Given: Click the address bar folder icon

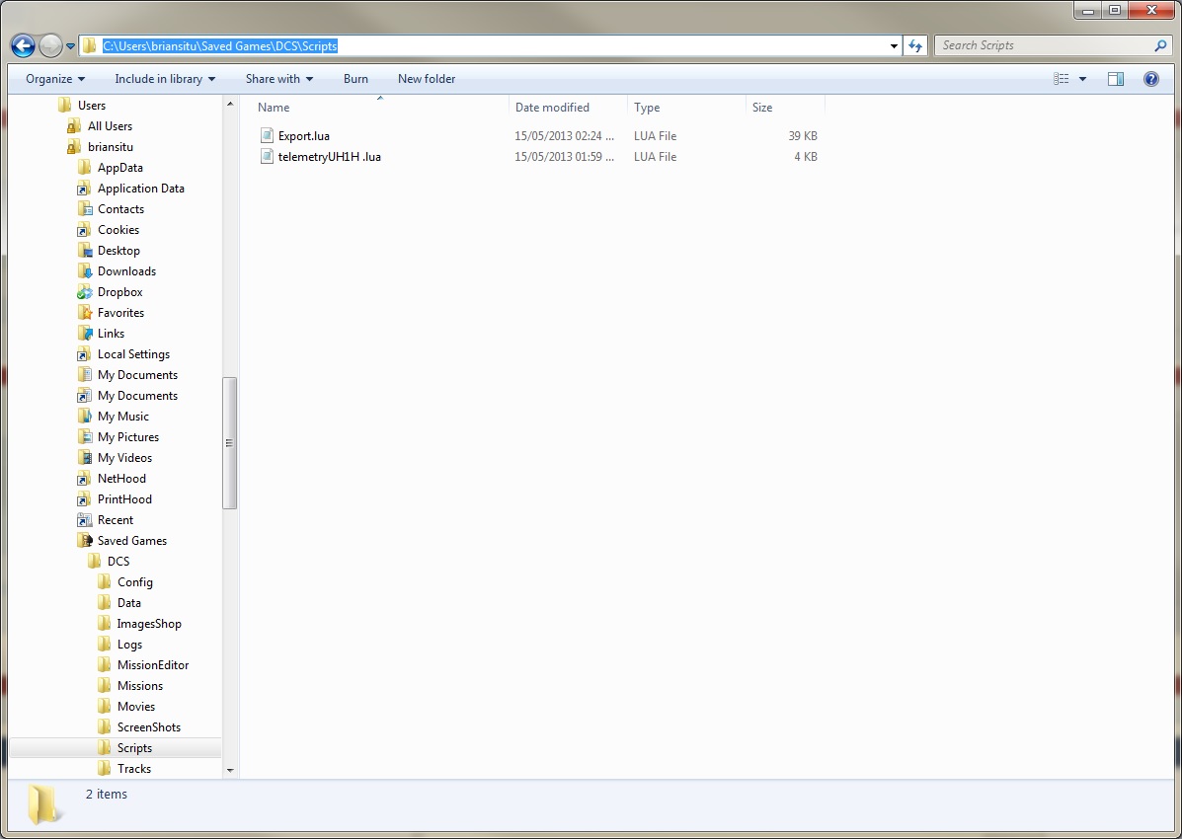Looking at the screenshot, I should [90, 46].
